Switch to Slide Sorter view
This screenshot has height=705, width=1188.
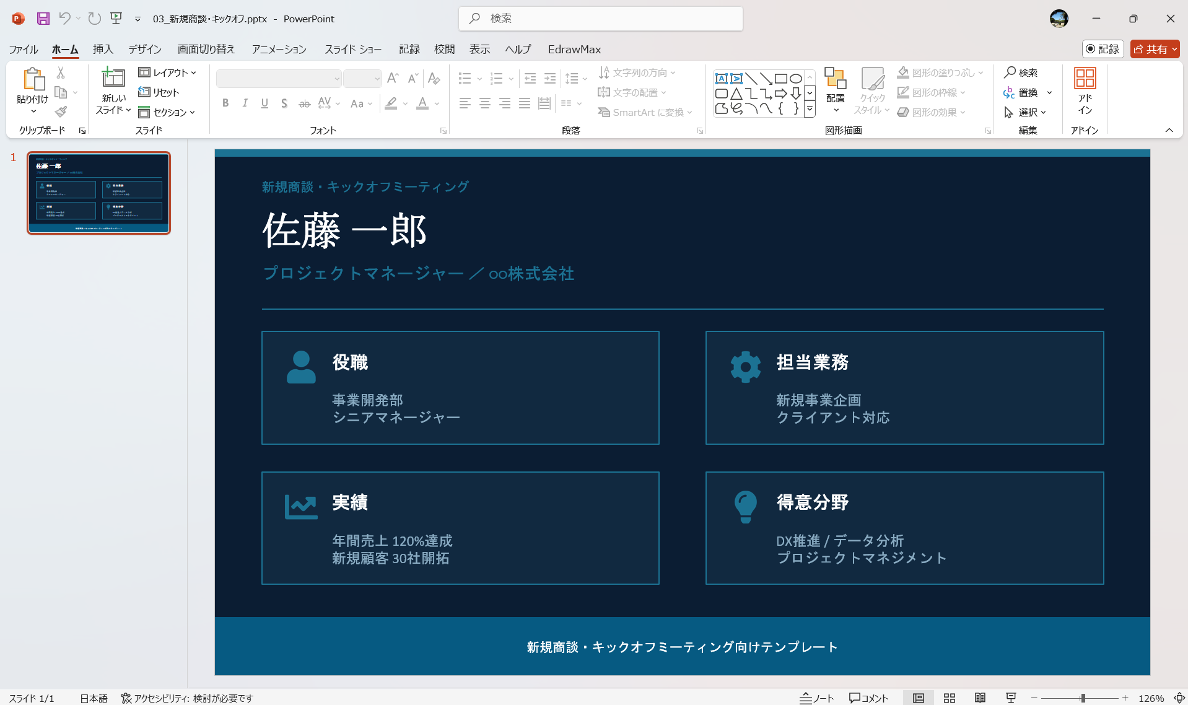tap(949, 698)
